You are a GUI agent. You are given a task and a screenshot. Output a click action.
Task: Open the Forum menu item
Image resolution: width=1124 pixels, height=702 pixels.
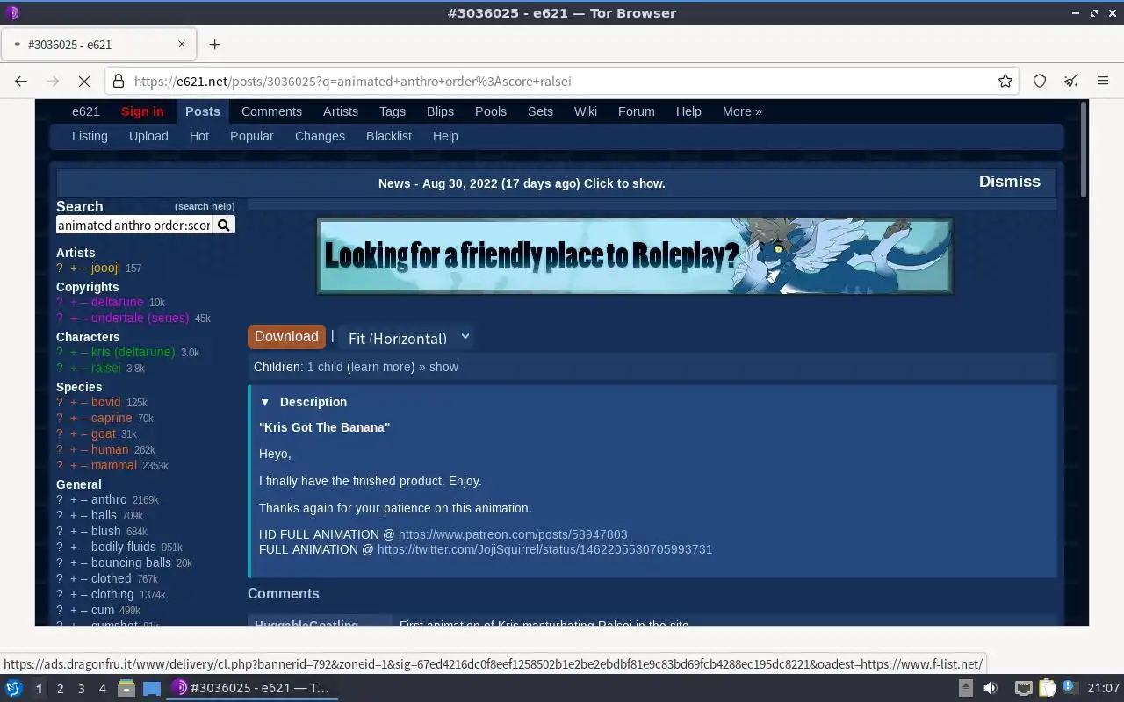(x=637, y=111)
